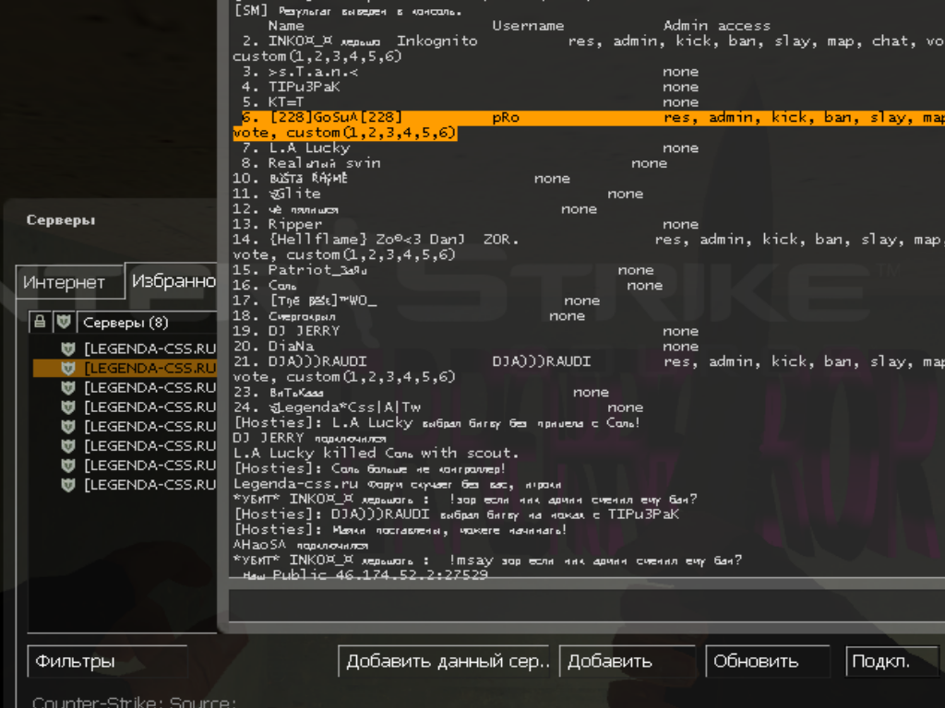This screenshot has height=708, width=945.
Task: Click the line 'L.A Lucky killed Соль with scout.'
Action: point(377,453)
